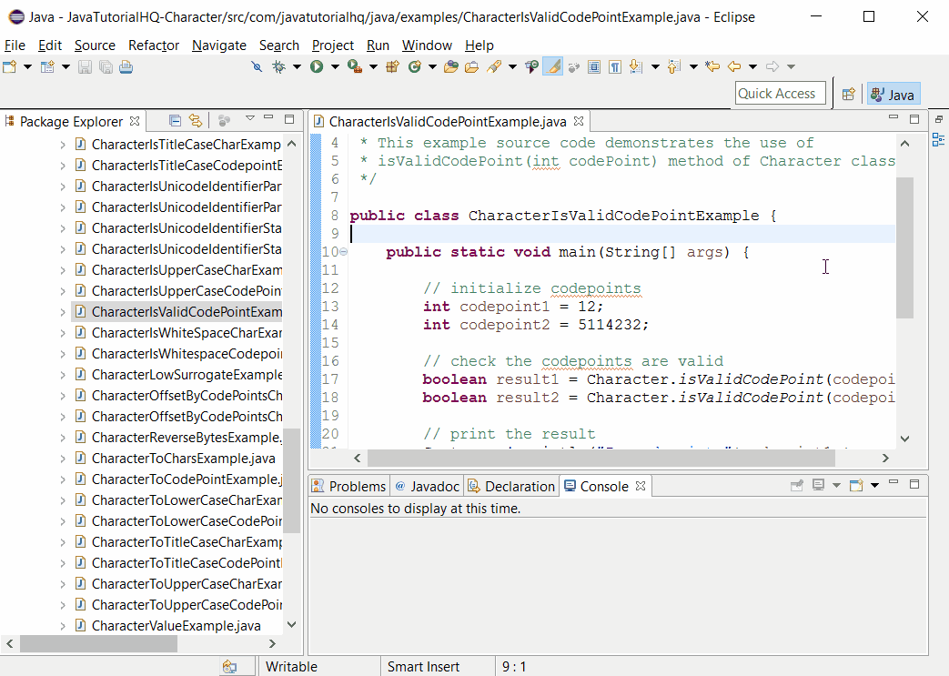Click the Back navigation arrow
Screen dimensions: 949x676
click(x=734, y=66)
